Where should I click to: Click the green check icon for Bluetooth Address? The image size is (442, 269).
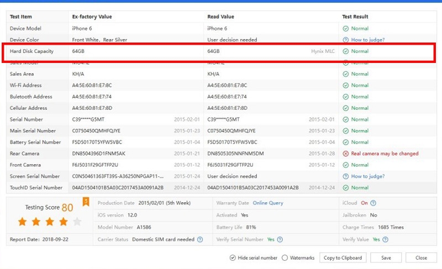(346, 97)
